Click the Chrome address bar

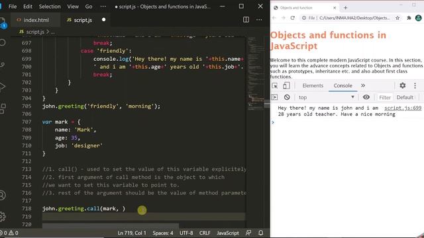tap(350, 18)
